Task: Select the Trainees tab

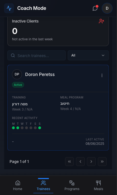Action: [x=43, y=185]
